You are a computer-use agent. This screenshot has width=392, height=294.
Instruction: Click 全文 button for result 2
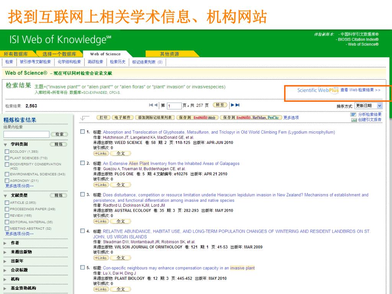[121, 185]
